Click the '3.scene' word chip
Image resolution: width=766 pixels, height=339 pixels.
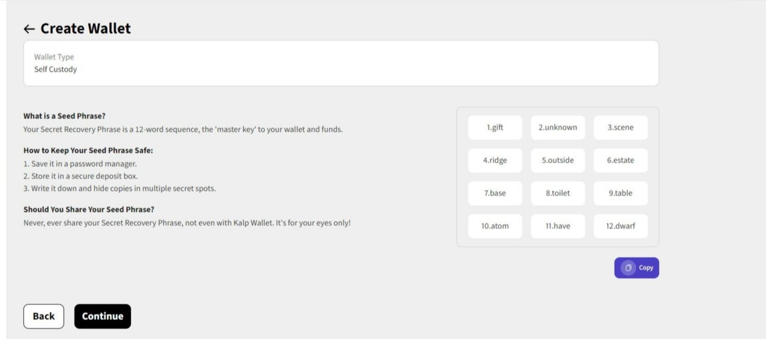click(620, 127)
